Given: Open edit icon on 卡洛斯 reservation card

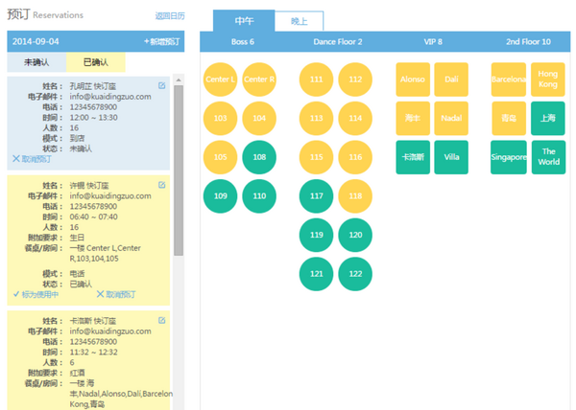Looking at the screenshot, I should 161,320.
